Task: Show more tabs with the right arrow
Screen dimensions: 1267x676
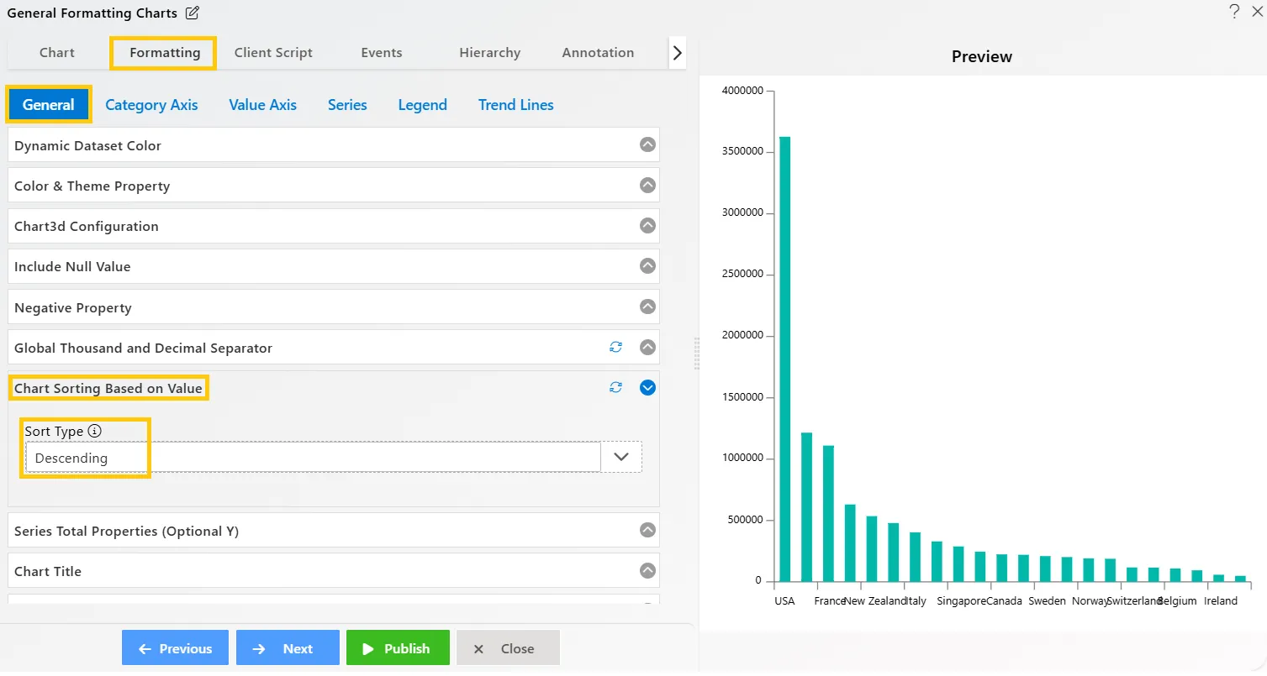Action: coord(678,53)
